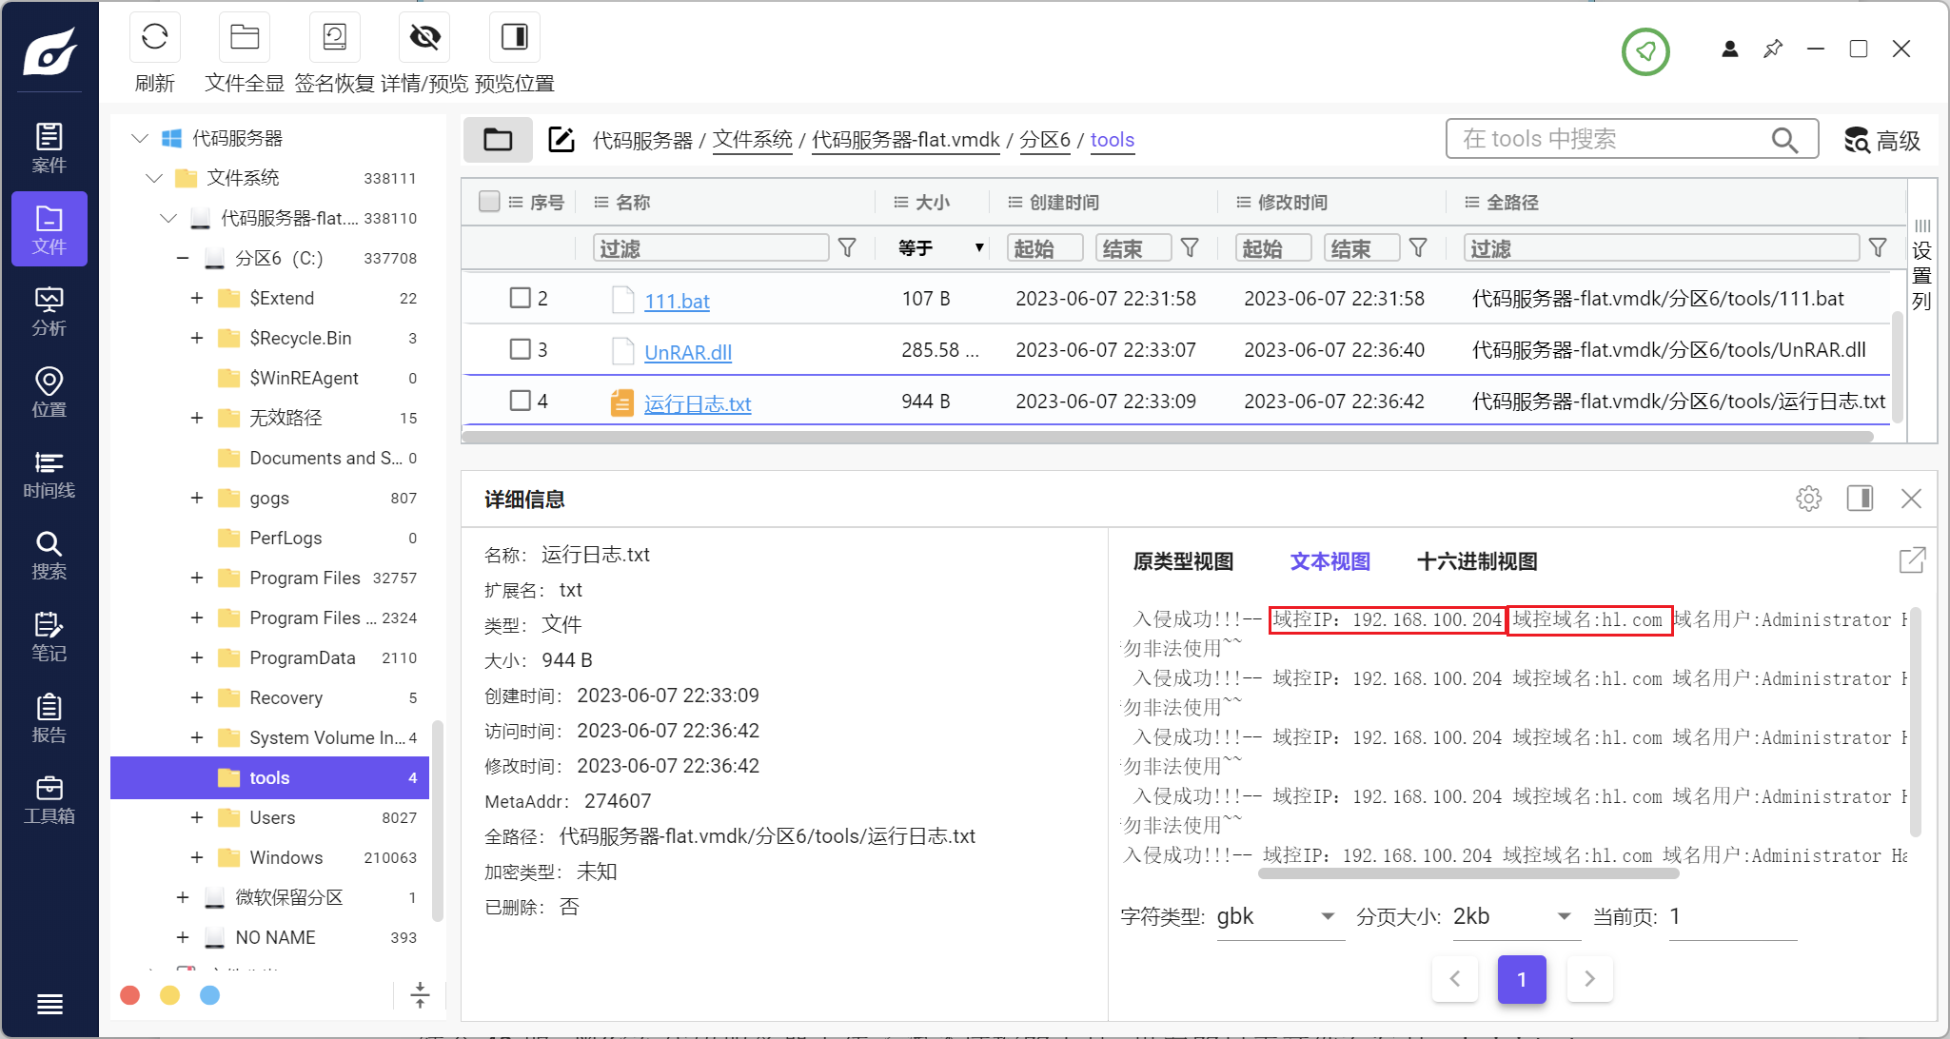Click the 修改时间 filter funnel icon
The height and width of the screenshot is (1039, 1950).
point(1418,248)
